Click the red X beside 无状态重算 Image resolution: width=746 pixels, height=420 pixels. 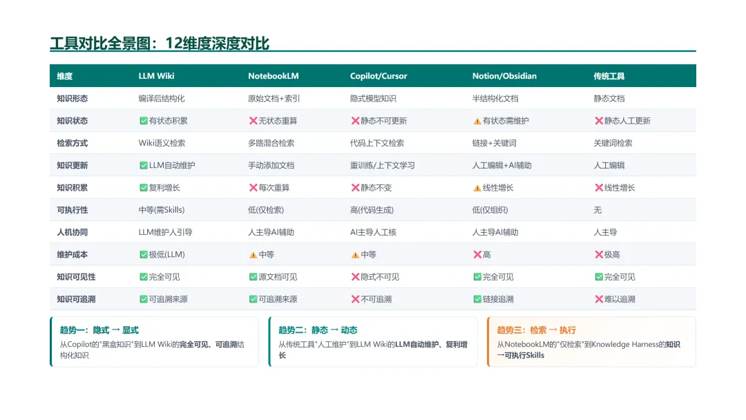pyautogui.click(x=253, y=121)
